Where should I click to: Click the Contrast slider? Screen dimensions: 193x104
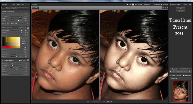pos(16,74)
